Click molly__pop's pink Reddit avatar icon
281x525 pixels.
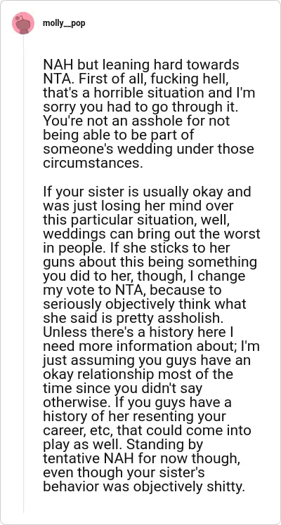[x=23, y=23]
